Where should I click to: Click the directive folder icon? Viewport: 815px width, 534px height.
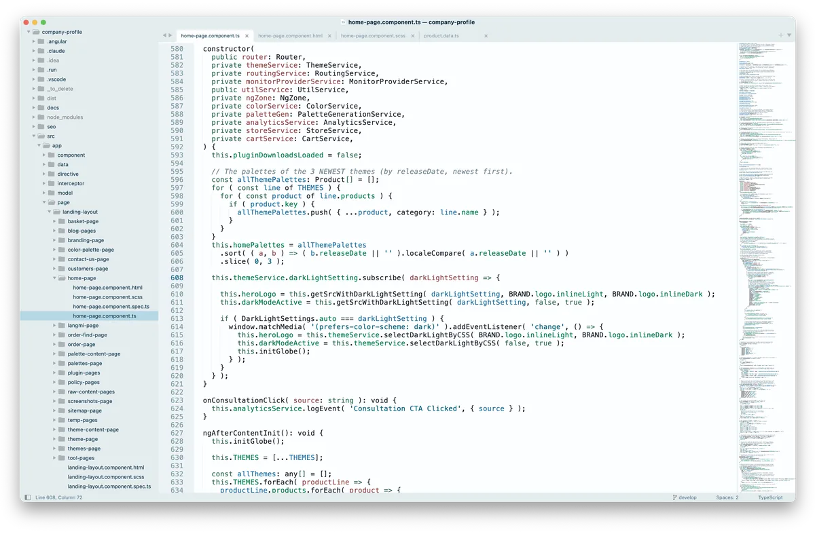[x=52, y=174]
